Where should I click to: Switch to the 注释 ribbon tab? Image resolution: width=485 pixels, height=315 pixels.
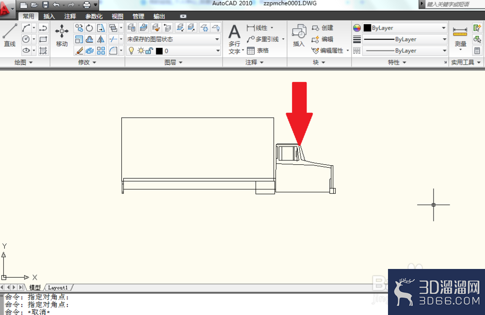(x=70, y=16)
